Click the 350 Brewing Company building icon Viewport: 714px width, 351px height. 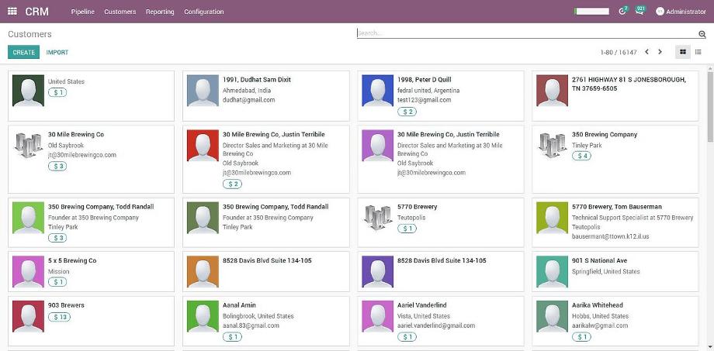[x=552, y=146]
